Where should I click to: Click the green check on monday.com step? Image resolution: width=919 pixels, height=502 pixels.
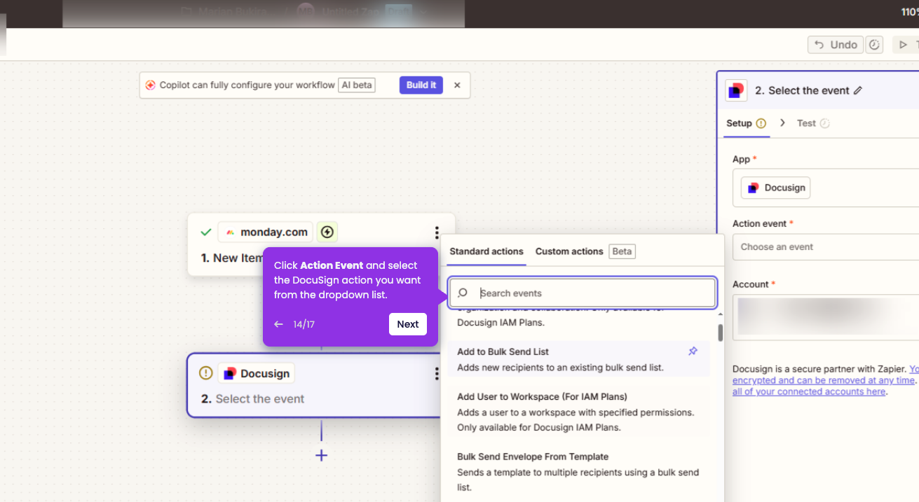206,232
